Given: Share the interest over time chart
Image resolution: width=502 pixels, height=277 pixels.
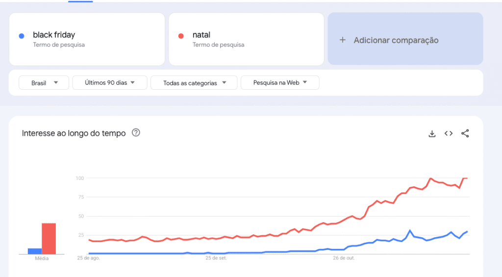Looking at the screenshot, I should point(465,133).
